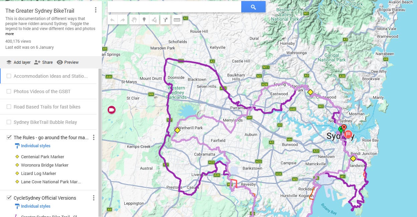Click diamond icon beside Woronora Bridge Marker
The image size is (417, 217).
[17, 165]
